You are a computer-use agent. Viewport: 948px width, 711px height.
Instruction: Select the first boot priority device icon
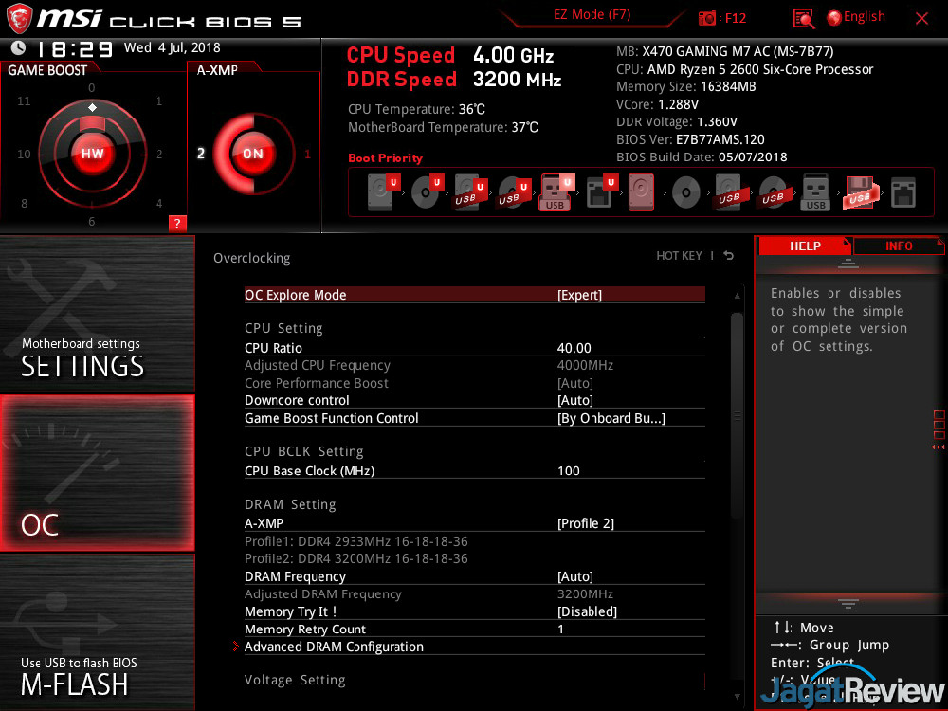click(x=380, y=192)
